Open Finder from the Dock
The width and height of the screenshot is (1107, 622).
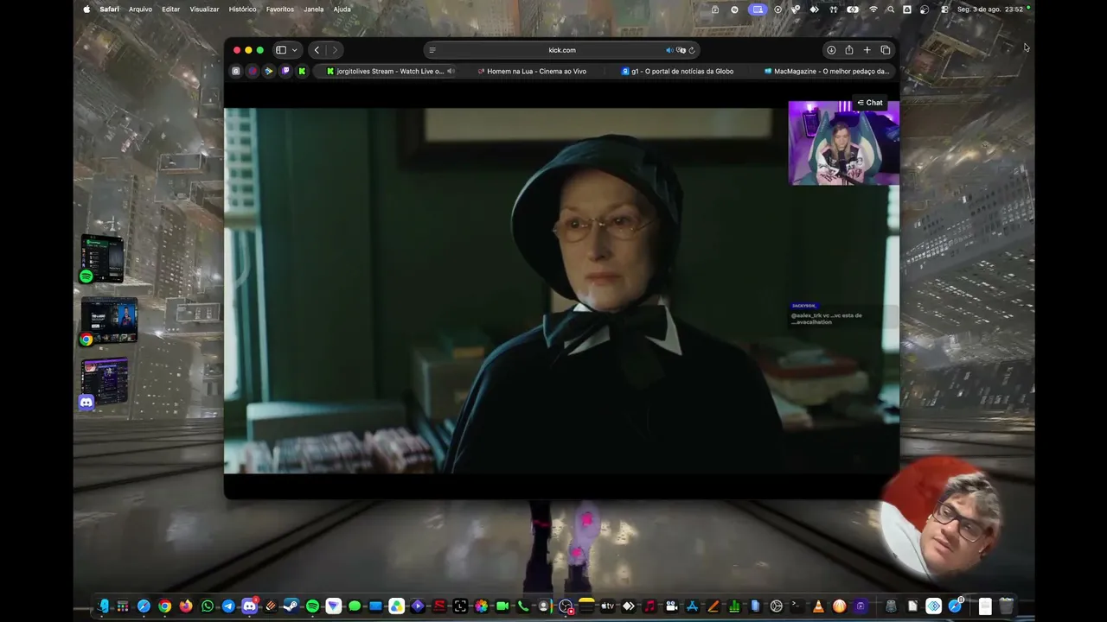click(x=103, y=606)
